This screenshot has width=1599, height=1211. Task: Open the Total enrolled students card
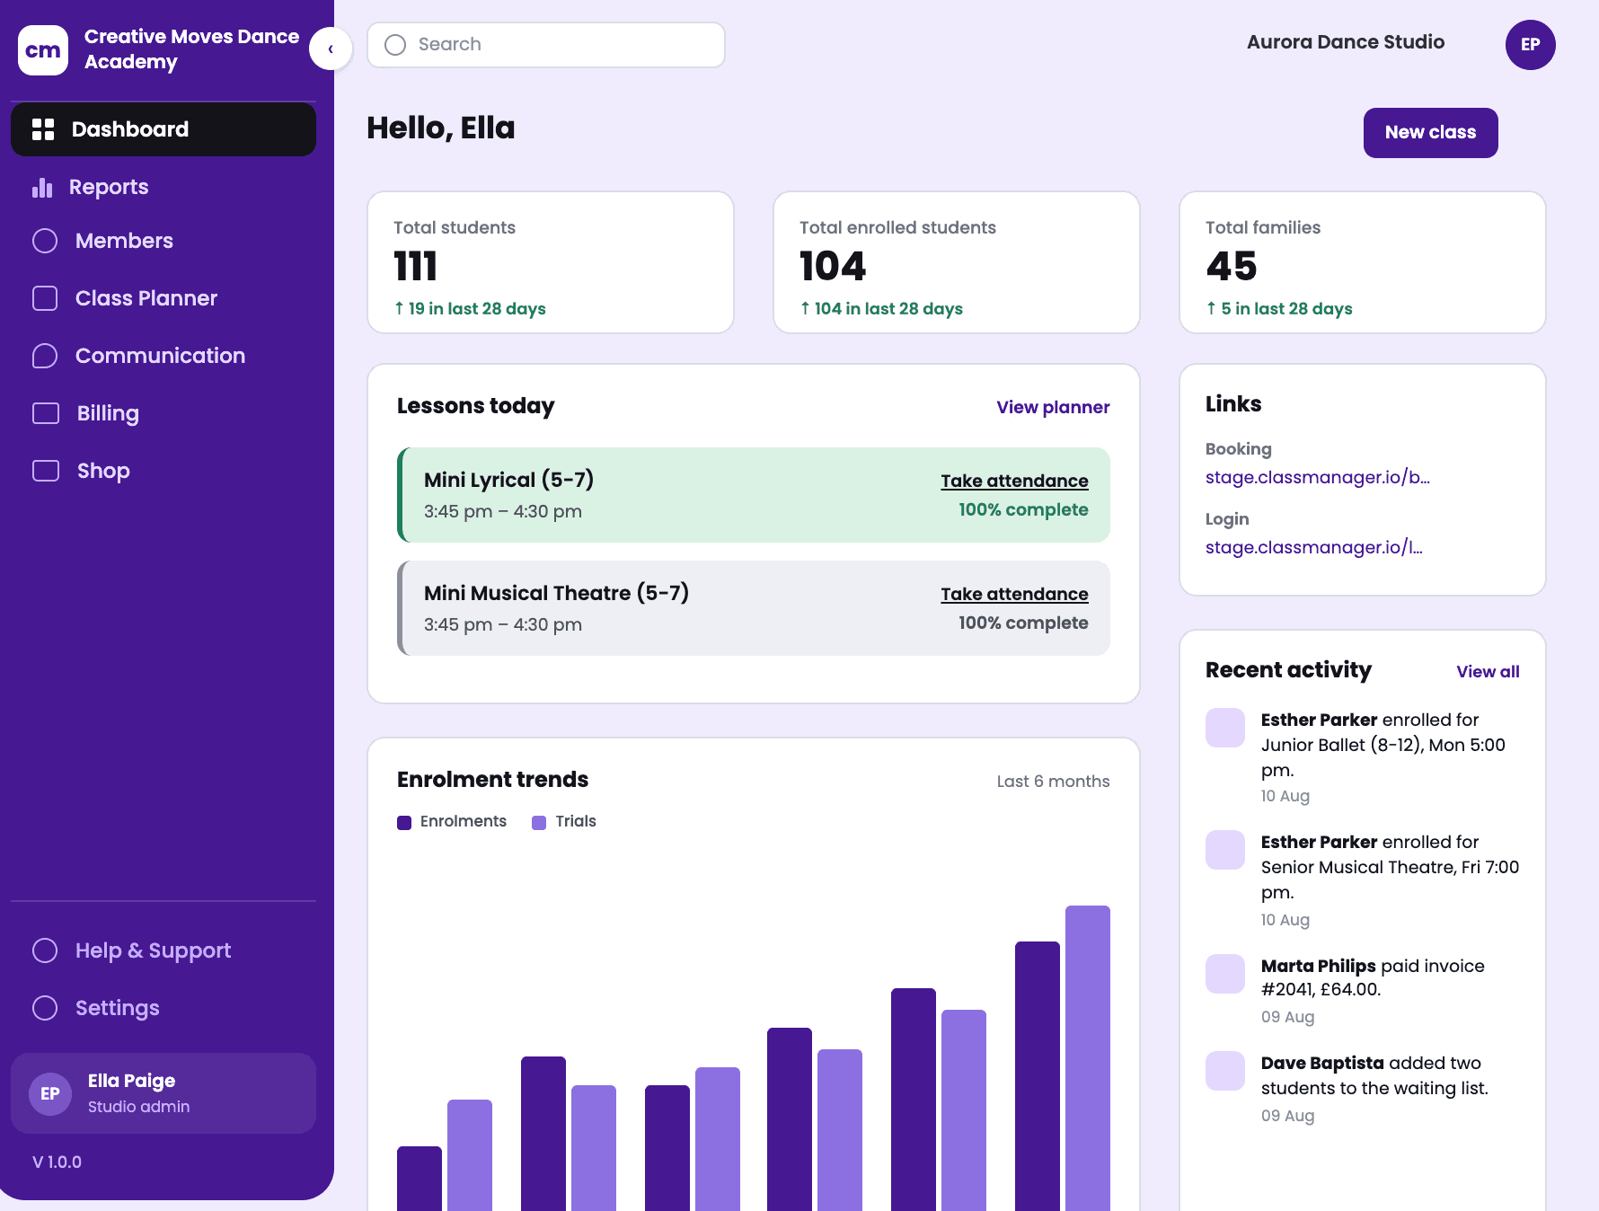(957, 262)
